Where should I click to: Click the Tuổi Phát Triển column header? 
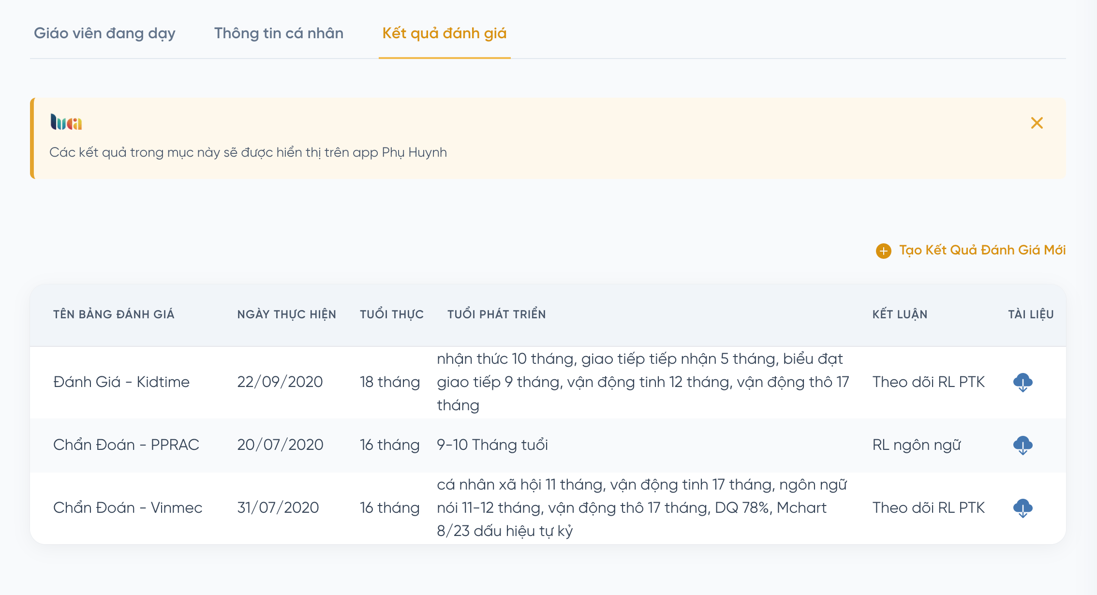(x=496, y=314)
